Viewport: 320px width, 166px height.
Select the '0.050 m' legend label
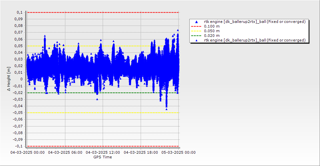tap(212, 31)
